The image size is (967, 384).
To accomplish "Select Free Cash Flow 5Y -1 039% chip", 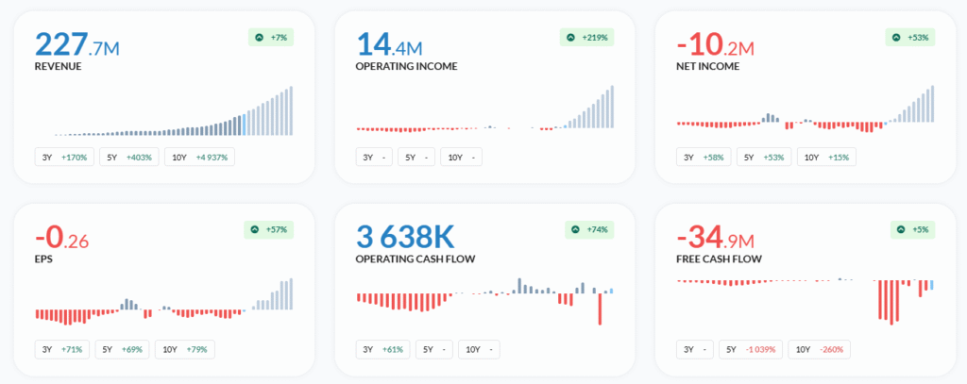I will pyautogui.click(x=752, y=349).
